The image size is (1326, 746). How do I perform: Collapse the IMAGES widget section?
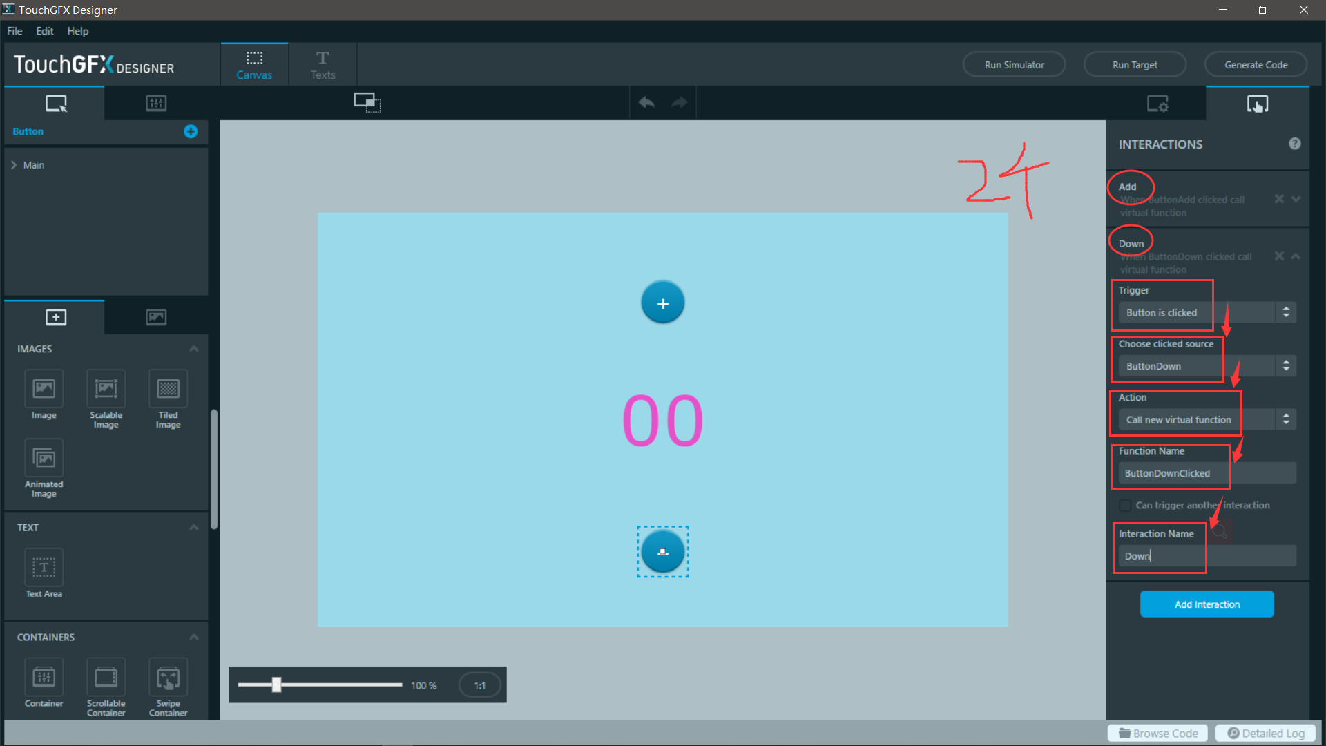click(x=194, y=349)
